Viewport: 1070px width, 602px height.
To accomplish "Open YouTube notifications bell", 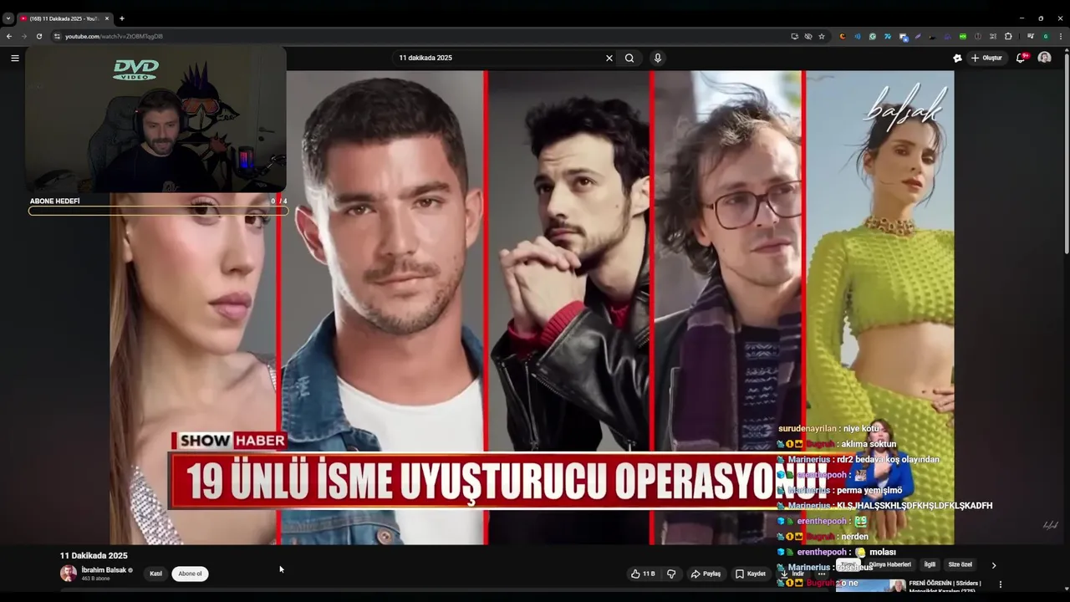I will coord(1021,58).
